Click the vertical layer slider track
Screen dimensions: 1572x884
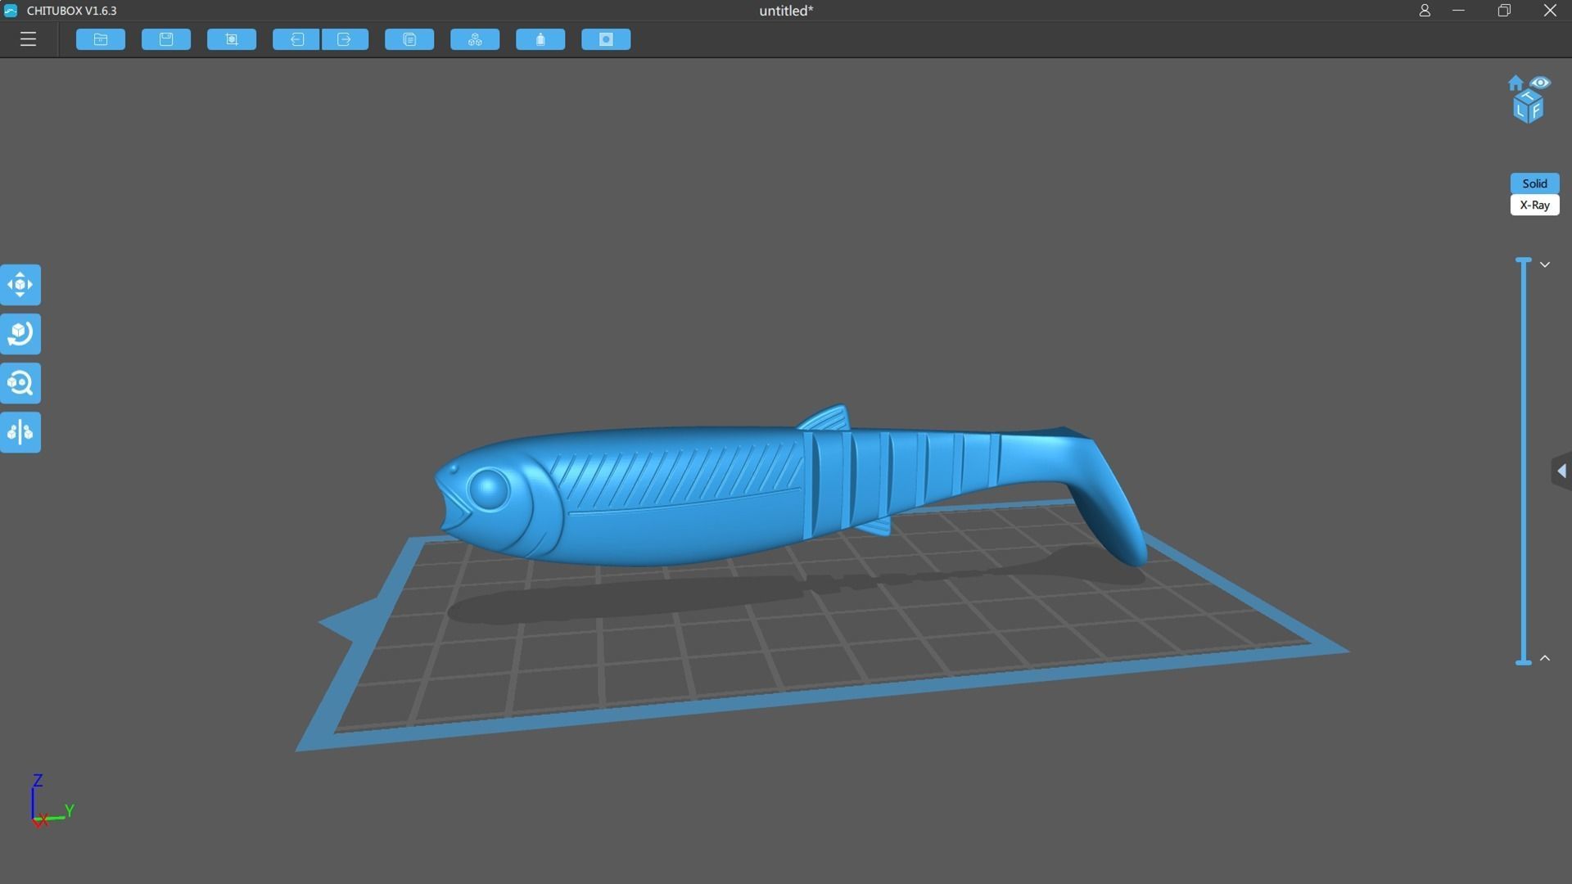coord(1524,462)
